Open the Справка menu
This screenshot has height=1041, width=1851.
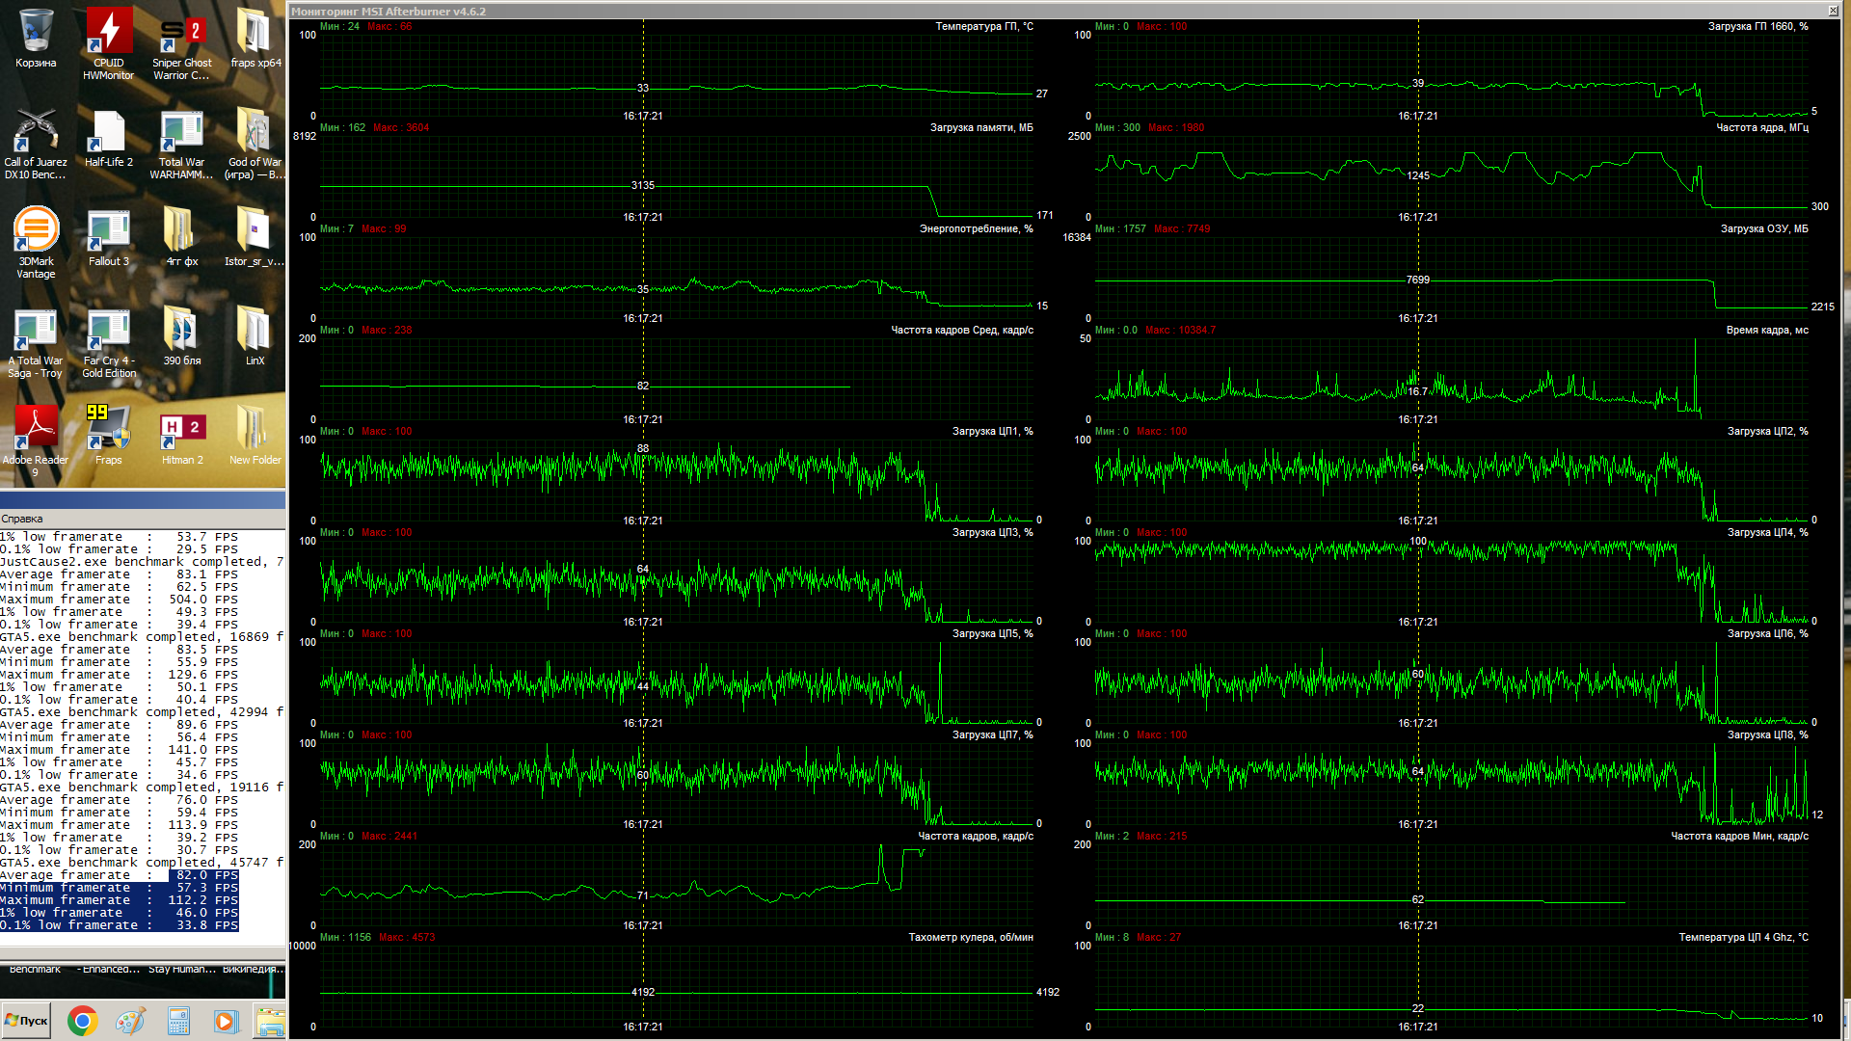click(x=22, y=519)
